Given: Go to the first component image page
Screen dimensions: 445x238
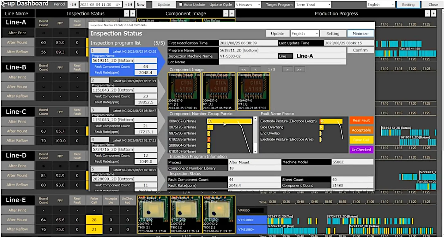Looking at the screenshot, I should 243,70.
